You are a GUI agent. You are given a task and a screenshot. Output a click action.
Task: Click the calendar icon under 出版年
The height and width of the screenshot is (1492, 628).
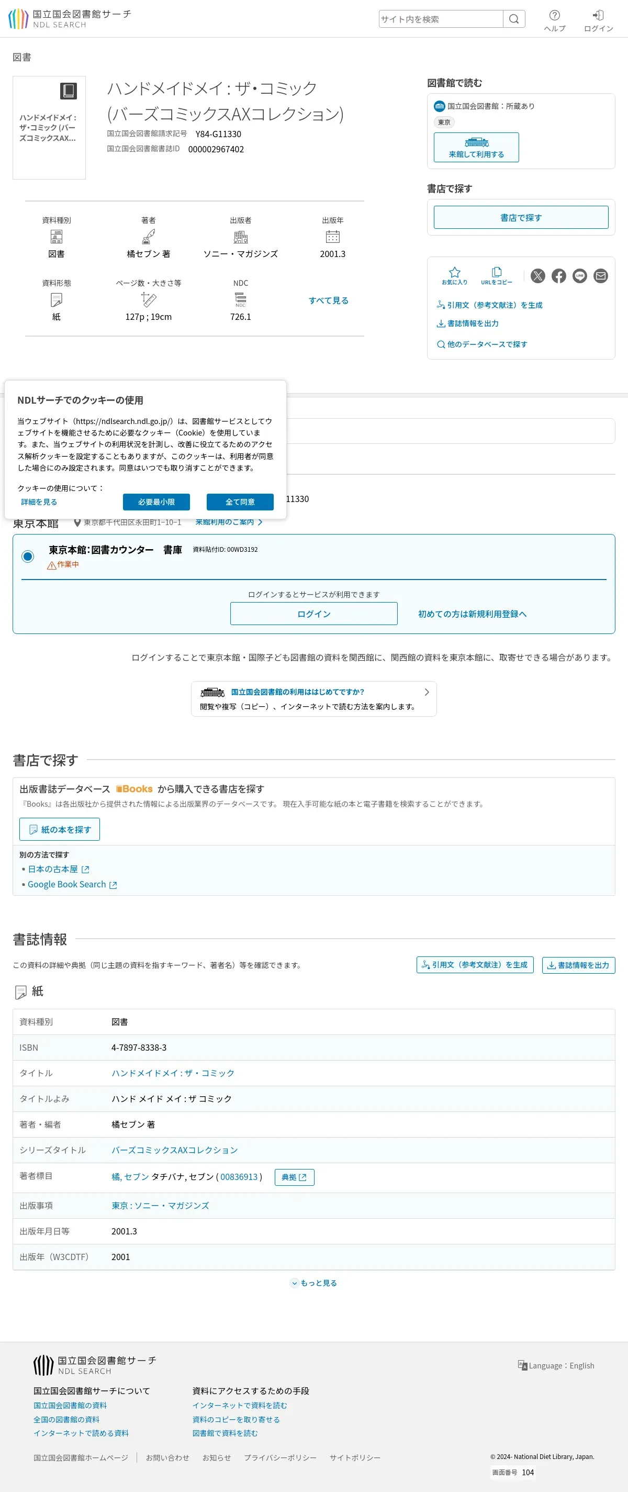coord(332,236)
